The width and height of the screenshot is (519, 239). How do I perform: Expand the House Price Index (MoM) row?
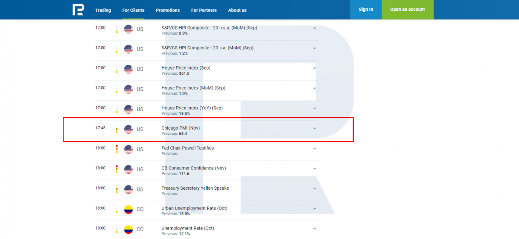[314, 88]
